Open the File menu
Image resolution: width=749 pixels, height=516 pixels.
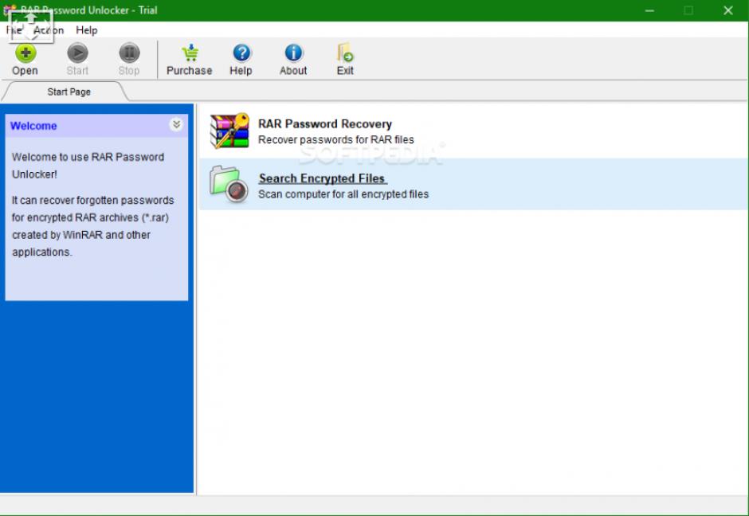[14, 30]
